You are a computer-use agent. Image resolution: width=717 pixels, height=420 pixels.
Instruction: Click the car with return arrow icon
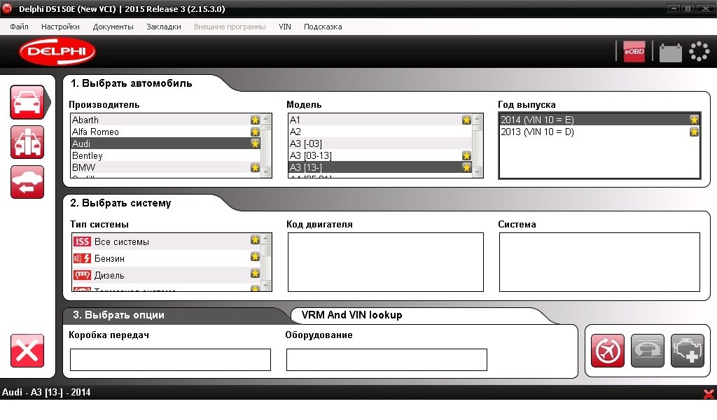27,182
